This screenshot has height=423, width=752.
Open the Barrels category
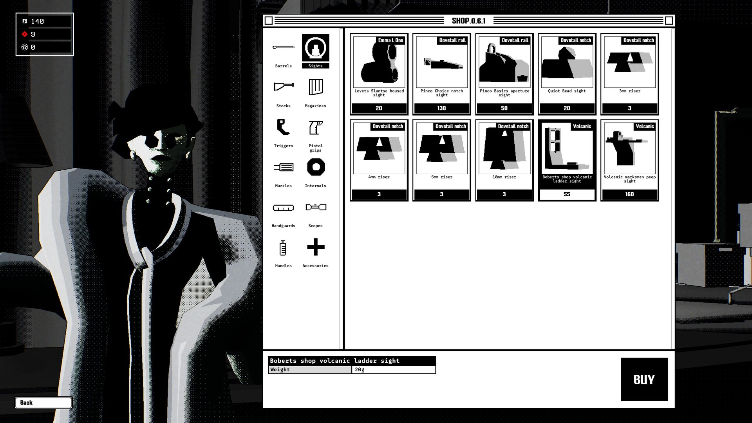click(x=283, y=51)
